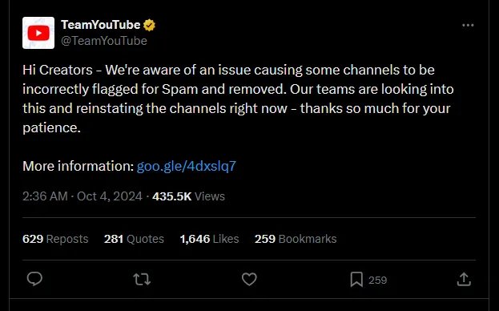The height and width of the screenshot is (311, 499).
Task: View the 281 Quotes list
Action: [x=134, y=239]
